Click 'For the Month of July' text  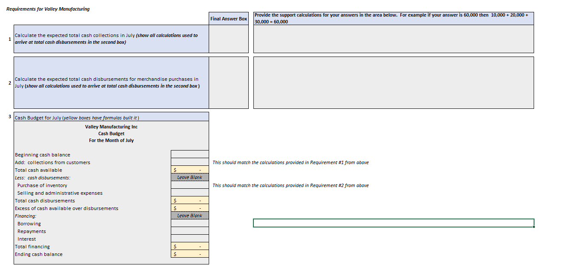click(111, 140)
